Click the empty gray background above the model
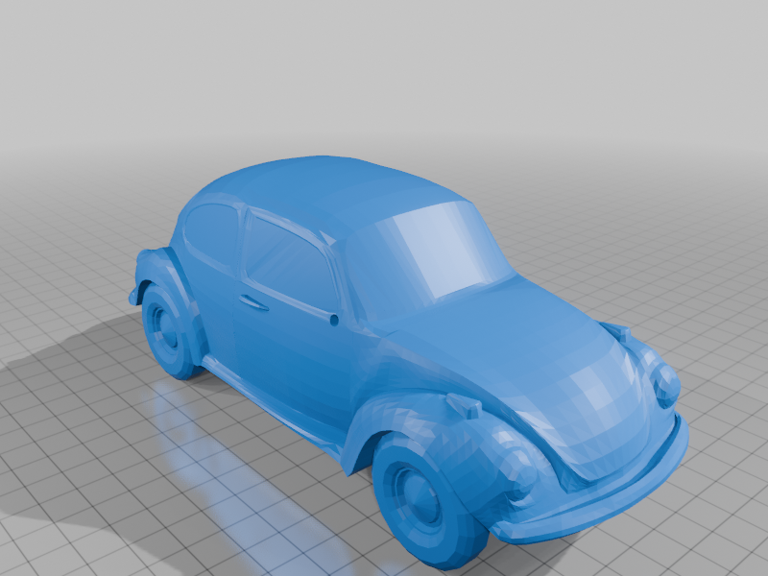 coord(384,58)
